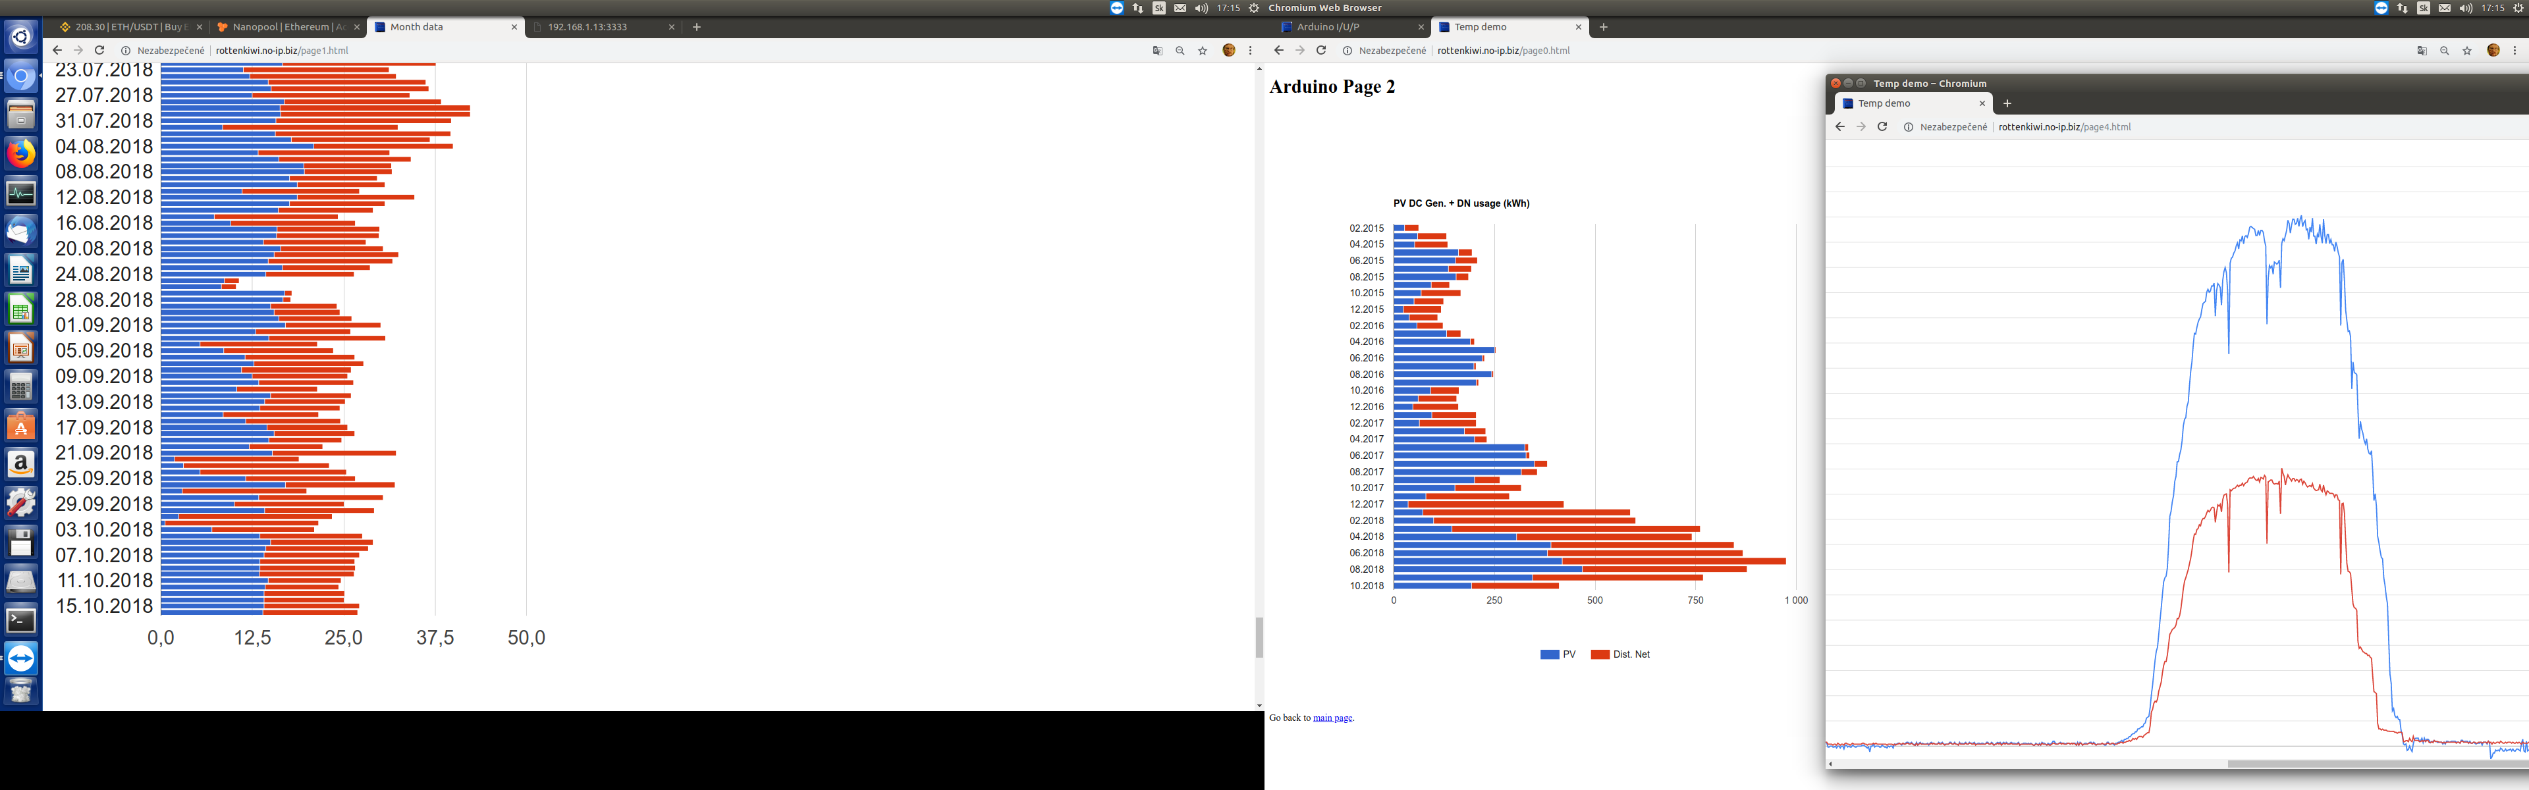Reload the page4.html Temp demo window
This screenshot has width=2529, height=790.
point(1882,126)
